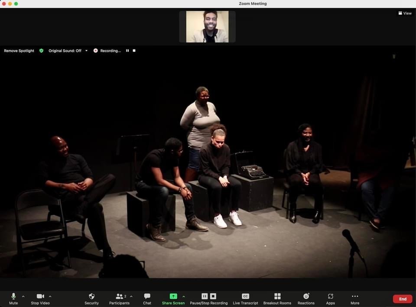Minimize the Zoom Meeting window

click(10, 4)
